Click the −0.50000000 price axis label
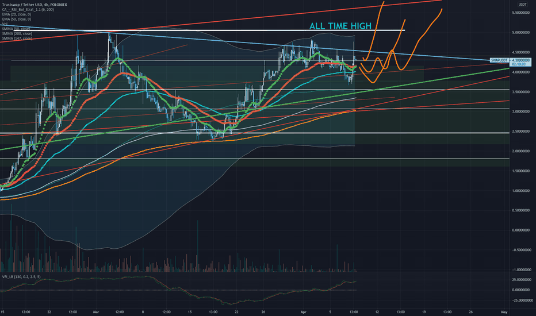 (x=522, y=250)
